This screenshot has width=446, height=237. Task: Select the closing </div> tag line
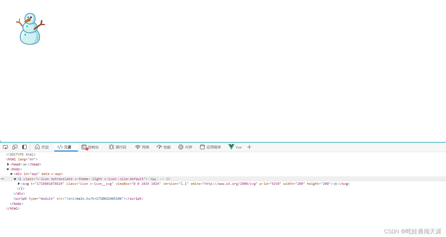[x=19, y=193]
